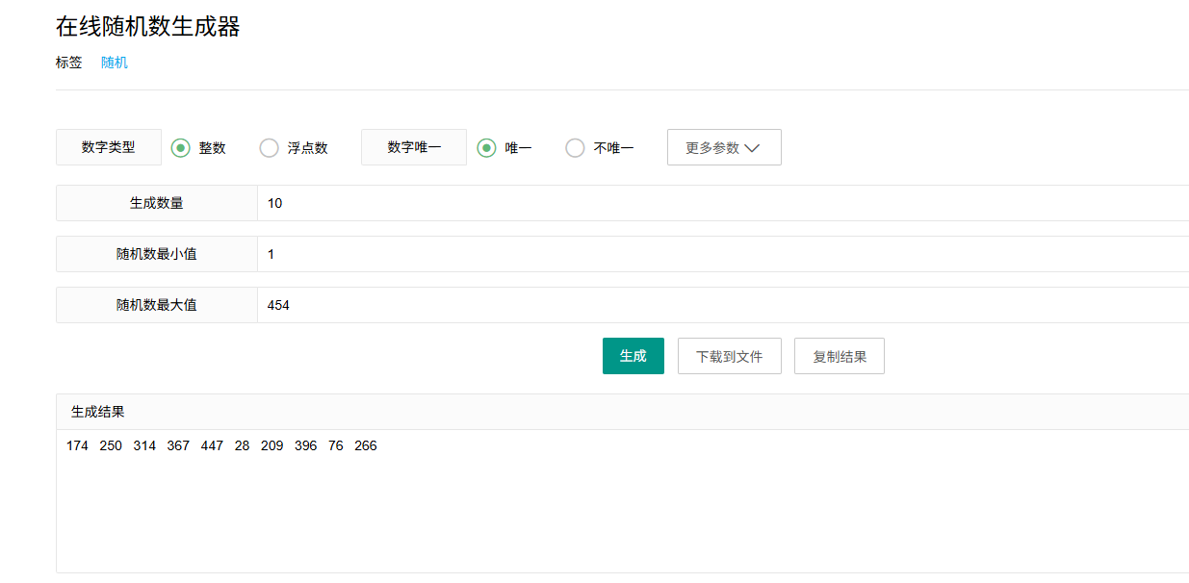This screenshot has width=1189, height=583.
Task: Choose the 不唯一 radio option
Action: pyautogui.click(x=575, y=148)
